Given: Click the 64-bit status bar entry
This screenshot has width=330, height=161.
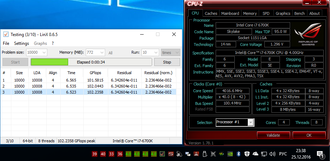Looking at the screenshot, I should pyautogui.click(x=28, y=141).
